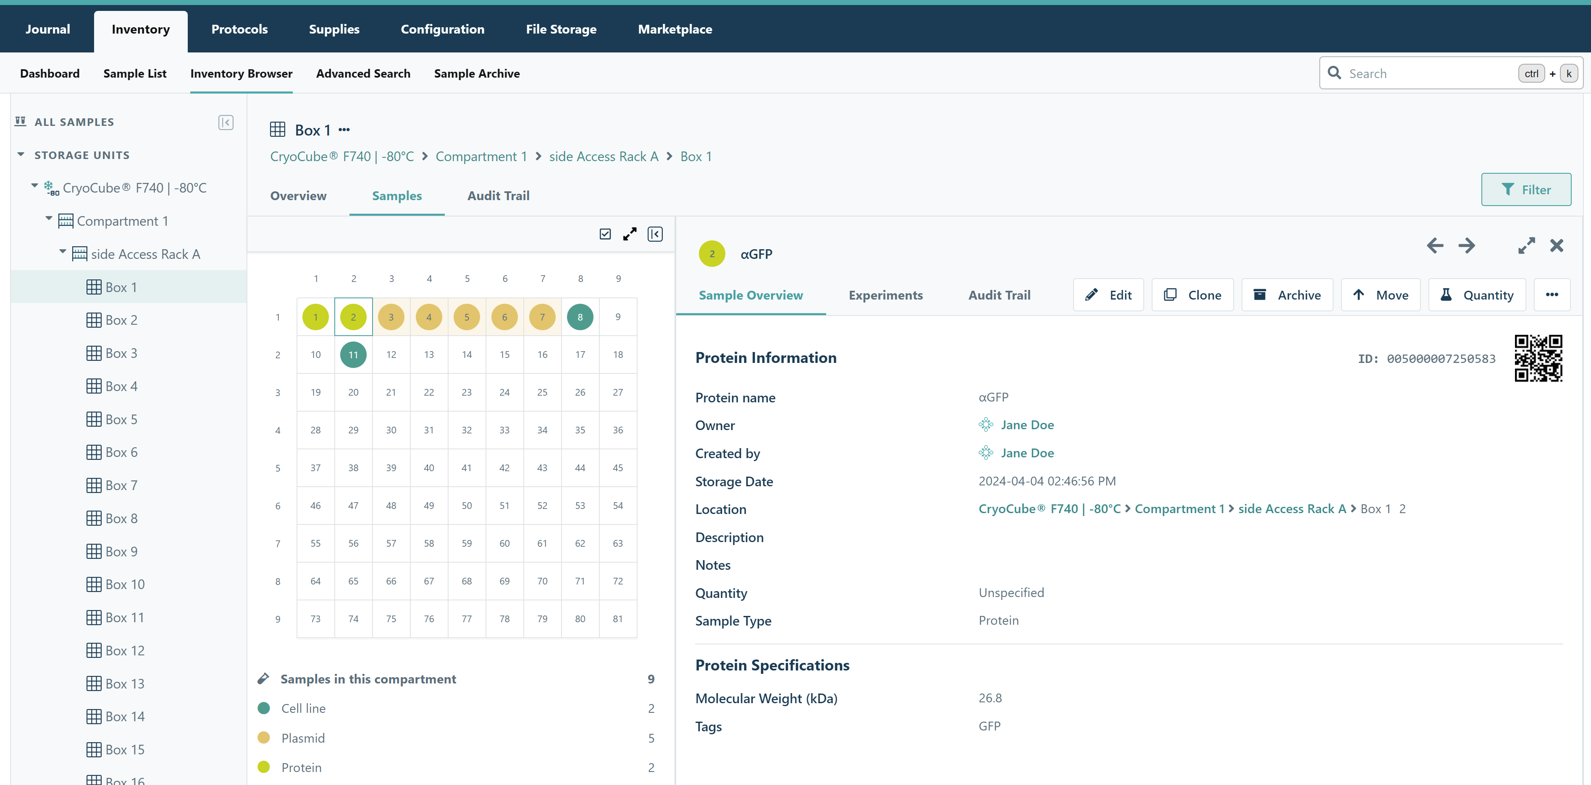Collapse the left storage sidebar panel

point(226,122)
